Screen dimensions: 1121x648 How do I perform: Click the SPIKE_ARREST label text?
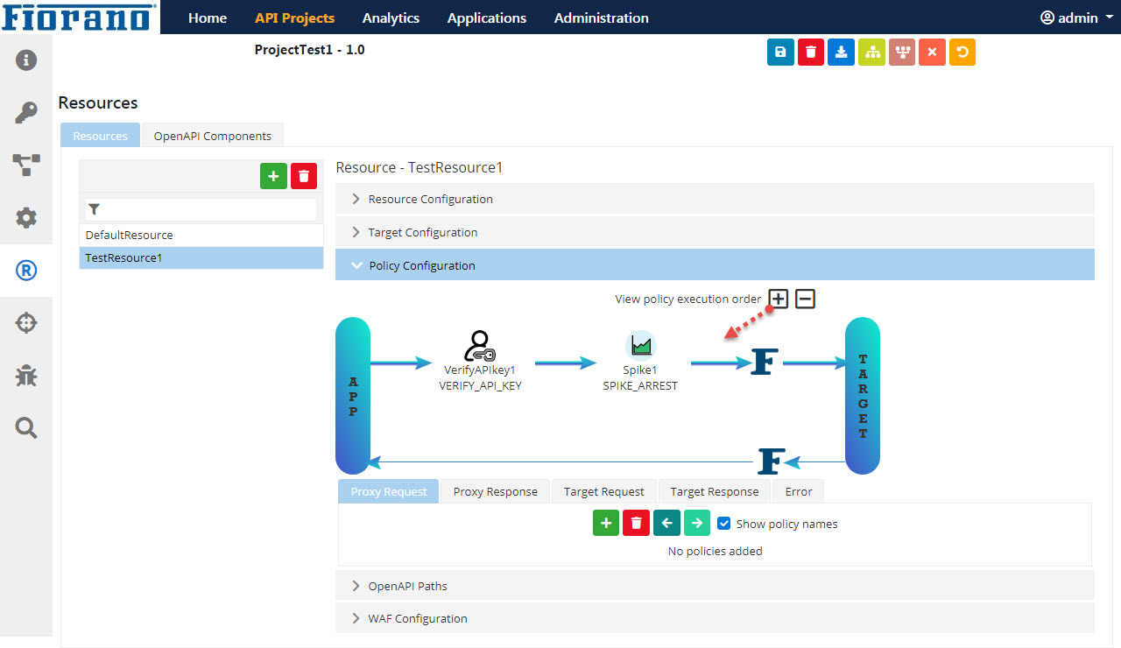[x=640, y=385]
